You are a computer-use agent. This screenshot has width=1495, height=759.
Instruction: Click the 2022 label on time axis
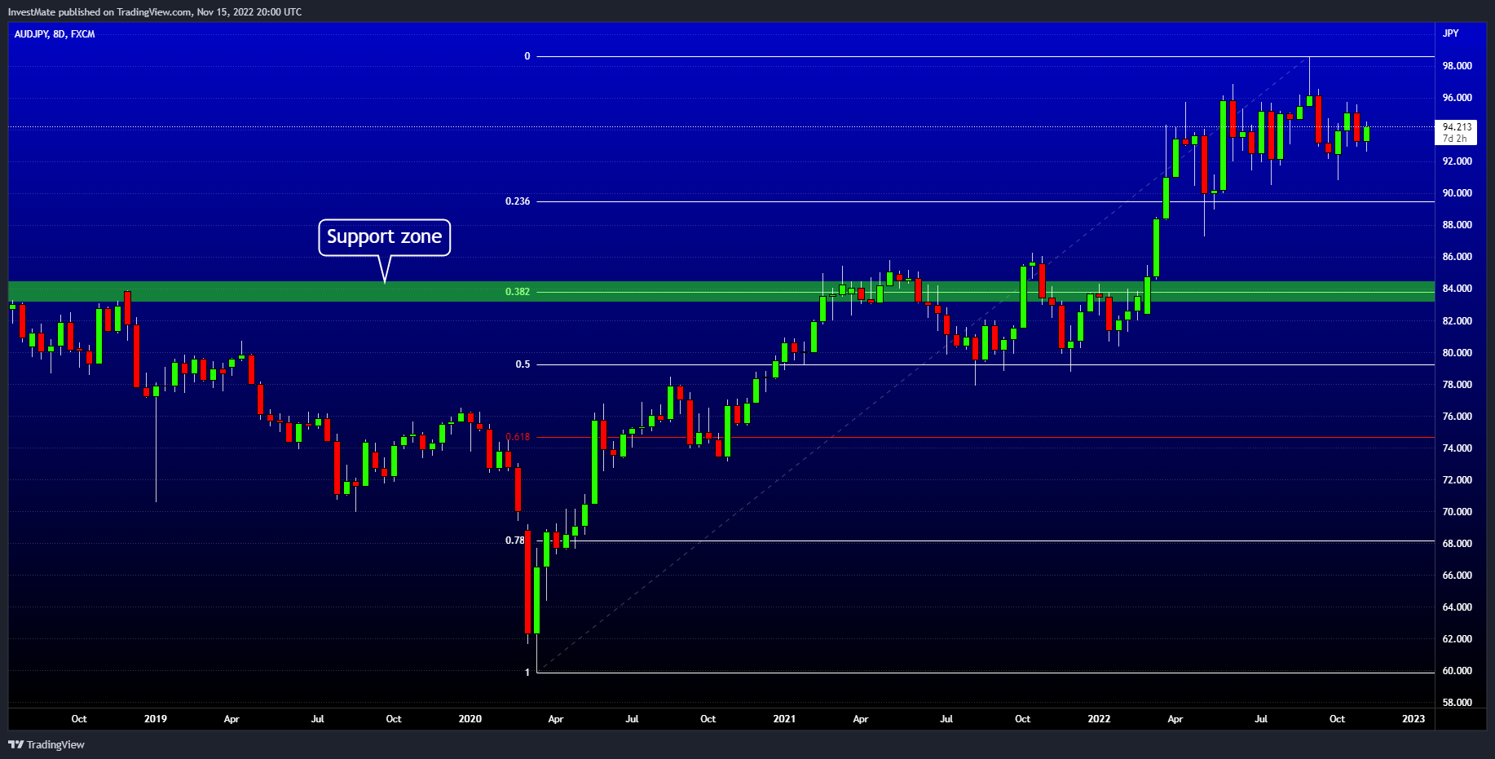pos(1099,719)
